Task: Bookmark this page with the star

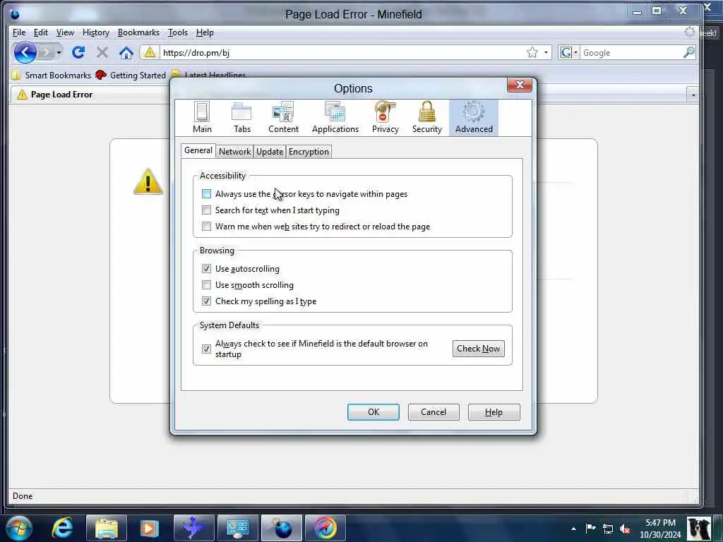Action: (x=532, y=52)
